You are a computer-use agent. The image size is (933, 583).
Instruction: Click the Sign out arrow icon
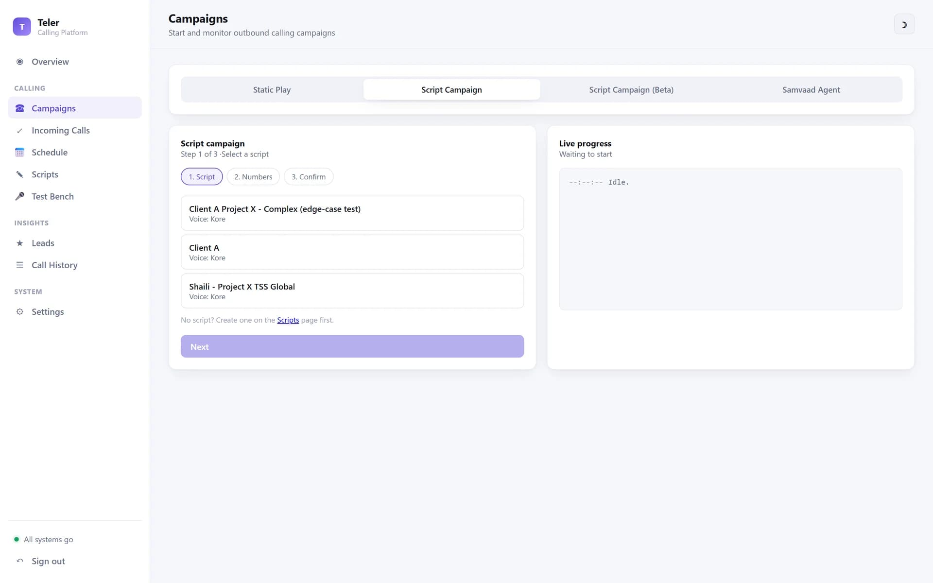[x=20, y=561]
